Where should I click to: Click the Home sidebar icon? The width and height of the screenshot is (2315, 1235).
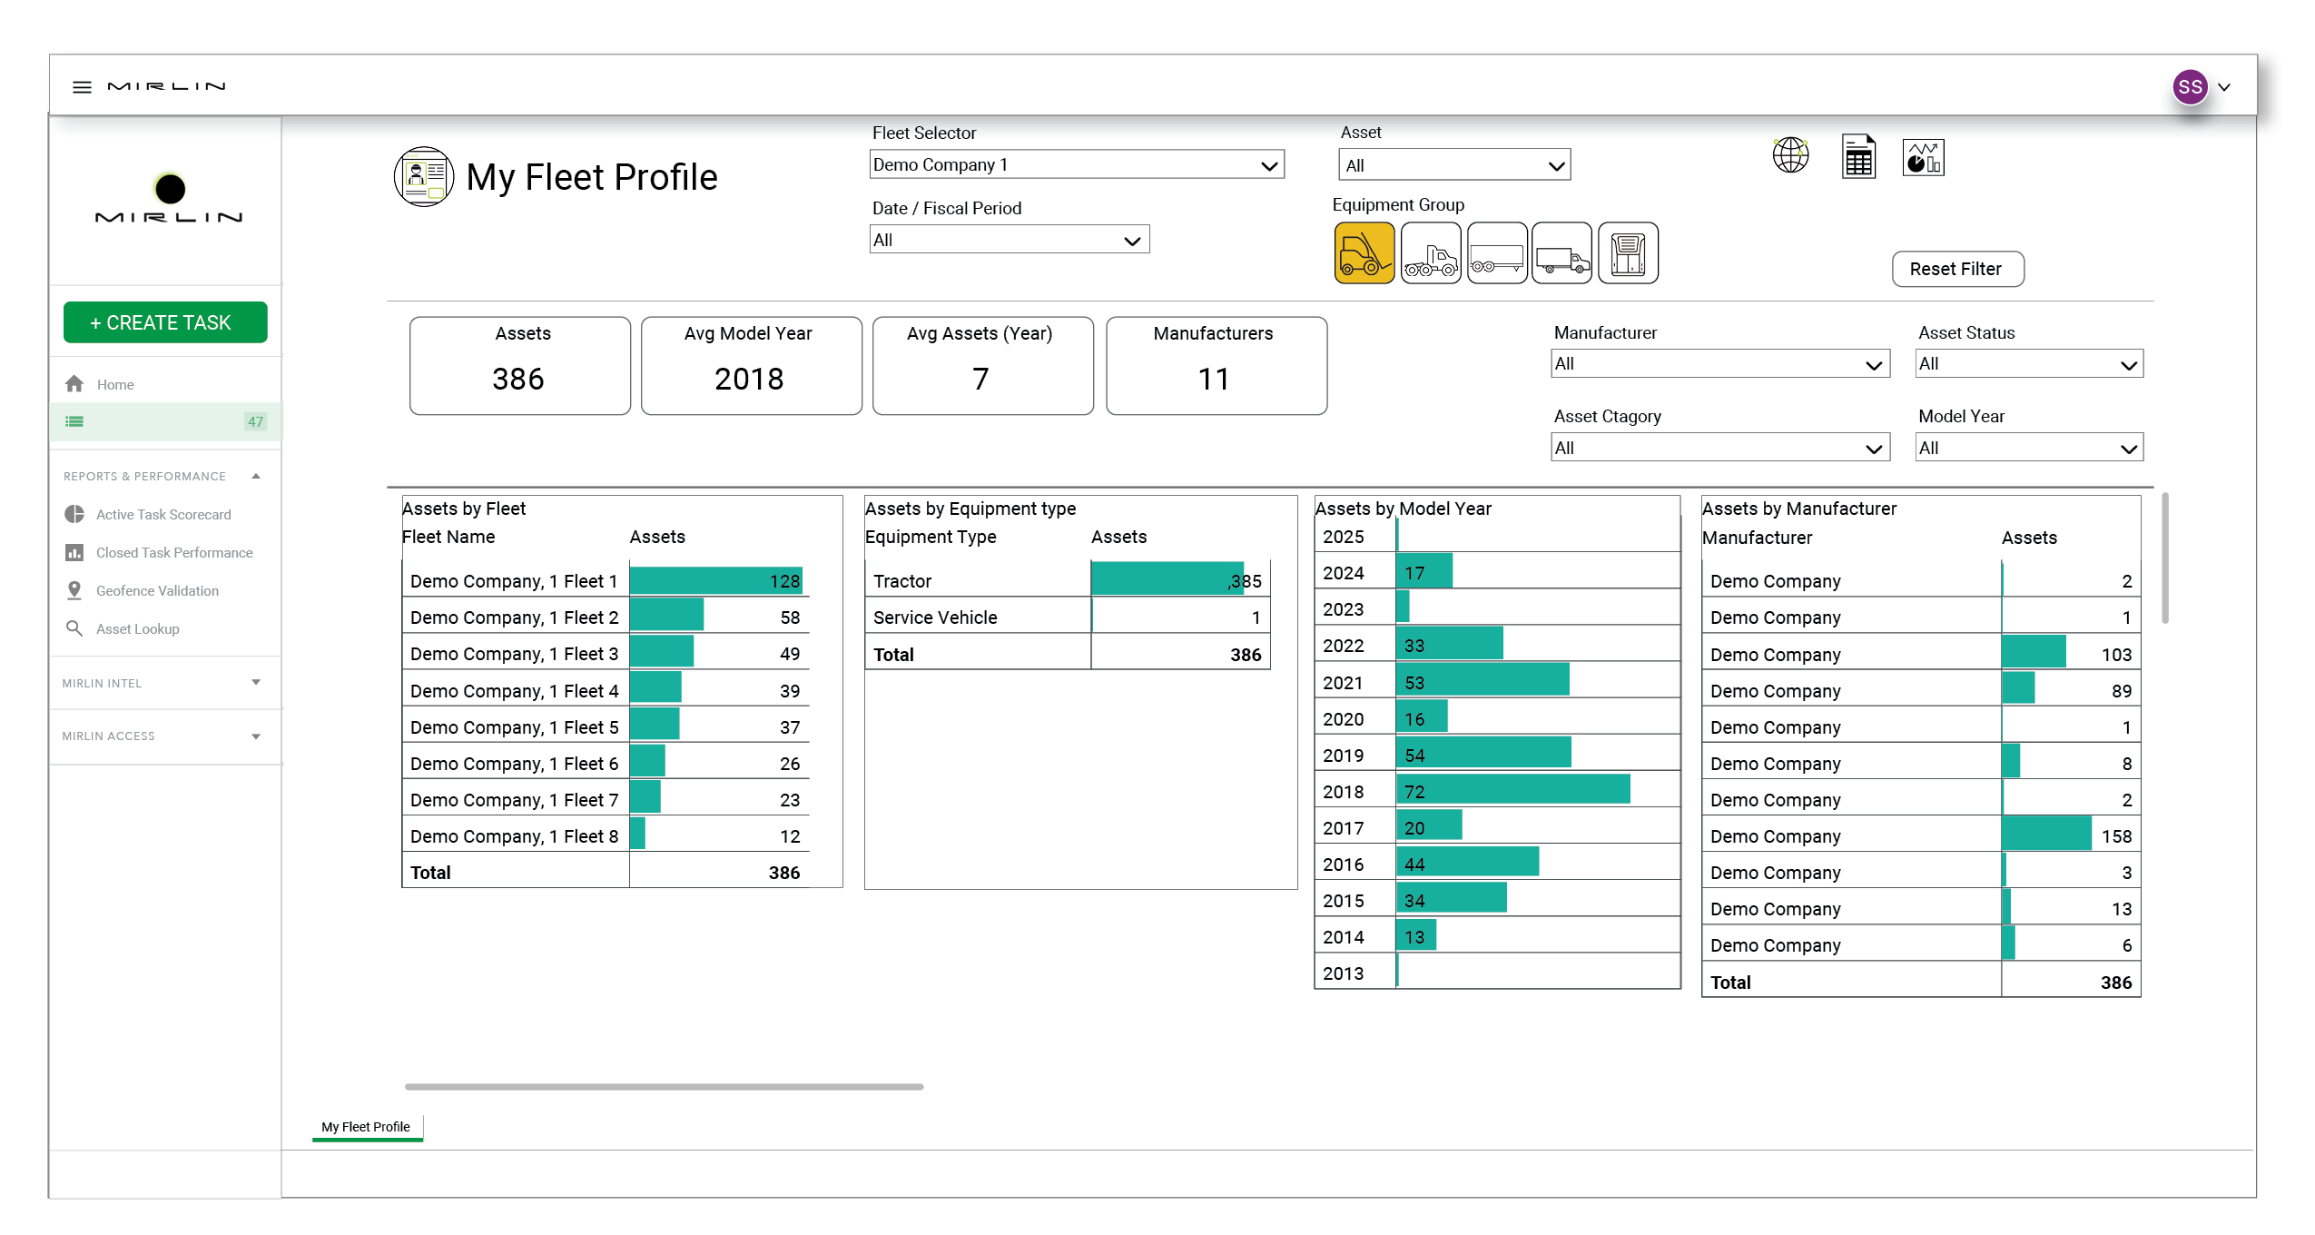tap(74, 384)
